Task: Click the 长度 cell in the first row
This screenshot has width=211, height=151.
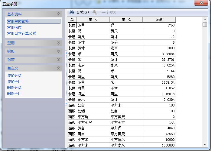Action: 72,25
